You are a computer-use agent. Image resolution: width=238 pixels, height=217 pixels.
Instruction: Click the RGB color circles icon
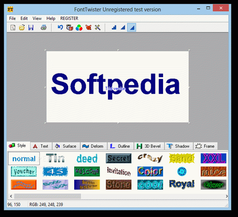click(x=79, y=27)
